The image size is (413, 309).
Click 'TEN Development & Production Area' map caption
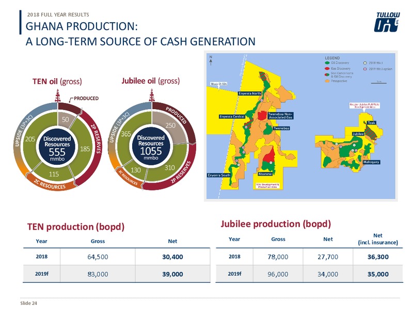(x=267, y=186)
